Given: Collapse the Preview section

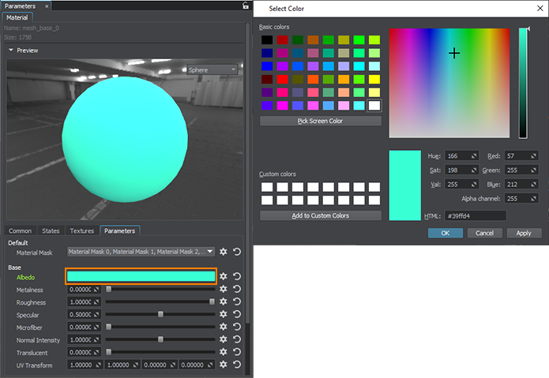Looking at the screenshot, I should 11,51.
